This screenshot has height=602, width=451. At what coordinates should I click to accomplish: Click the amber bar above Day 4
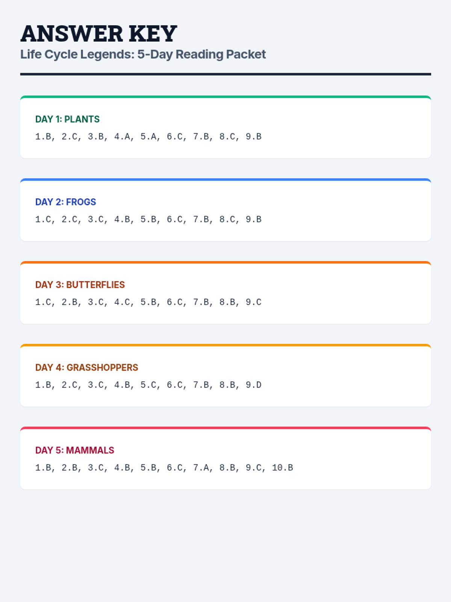(x=225, y=345)
